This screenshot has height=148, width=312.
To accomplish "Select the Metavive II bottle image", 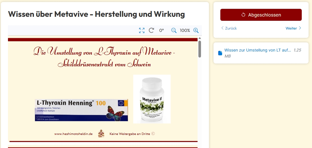I will point(152,99).
